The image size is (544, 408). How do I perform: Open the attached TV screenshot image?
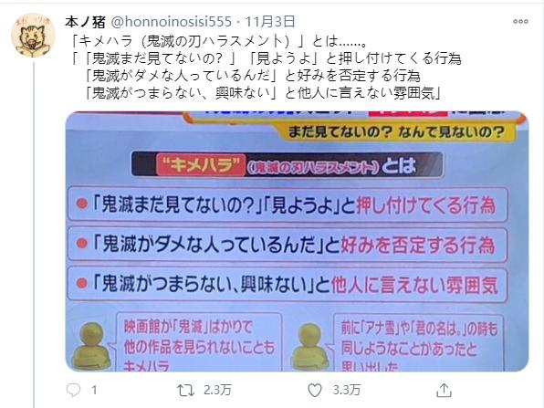pyautogui.click(x=297, y=241)
